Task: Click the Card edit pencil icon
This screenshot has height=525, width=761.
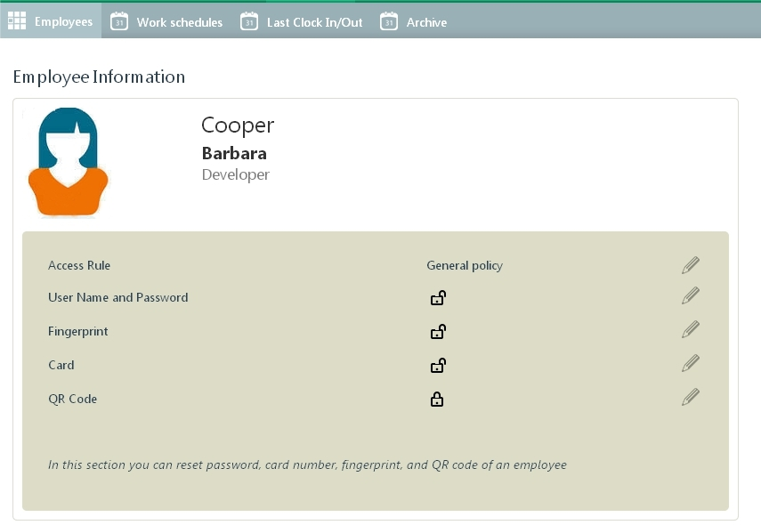Action: (x=691, y=364)
